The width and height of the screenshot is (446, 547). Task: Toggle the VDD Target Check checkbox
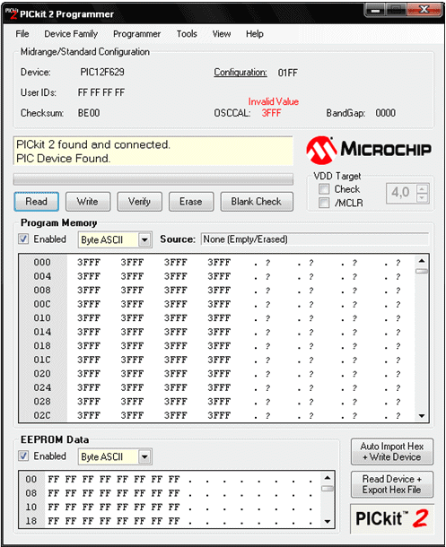click(x=324, y=189)
